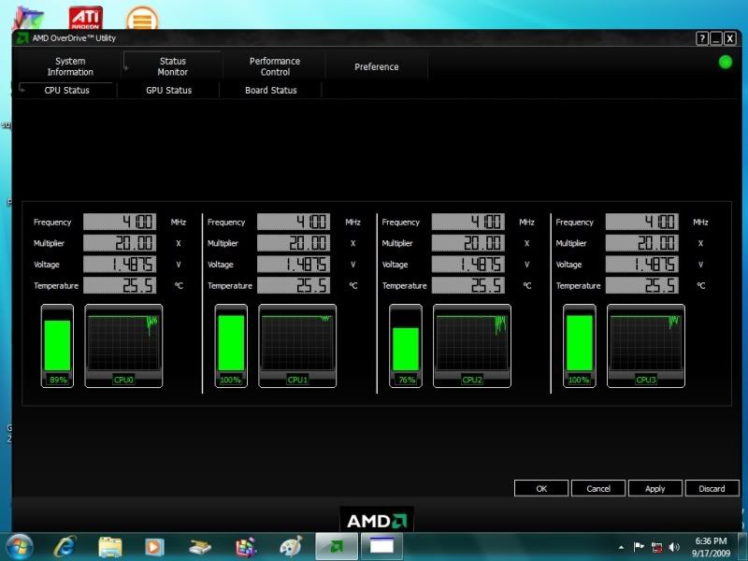Viewport: 748px width, 561px height.
Task: Open the System Information tab
Action: point(70,66)
